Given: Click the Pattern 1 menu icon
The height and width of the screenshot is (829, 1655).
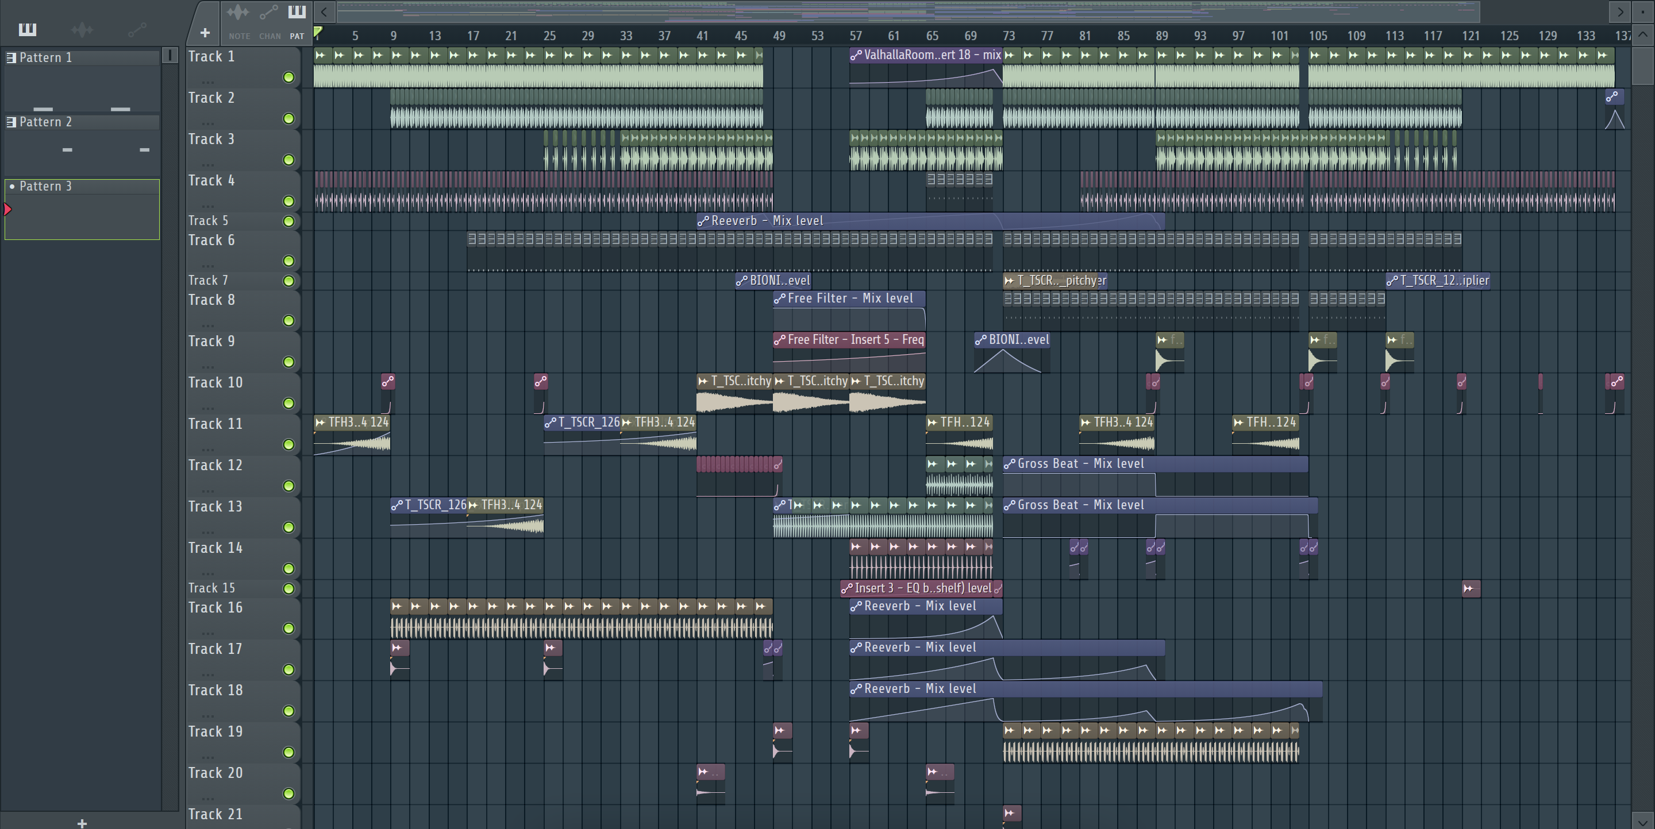Looking at the screenshot, I should pyautogui.click(x=11, y=58).
